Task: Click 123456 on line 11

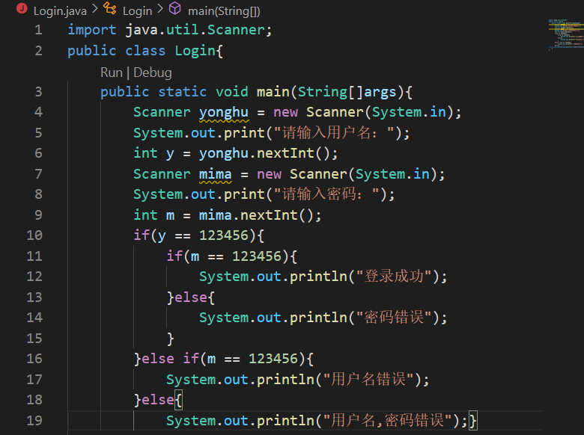Action: pos(257,256)
